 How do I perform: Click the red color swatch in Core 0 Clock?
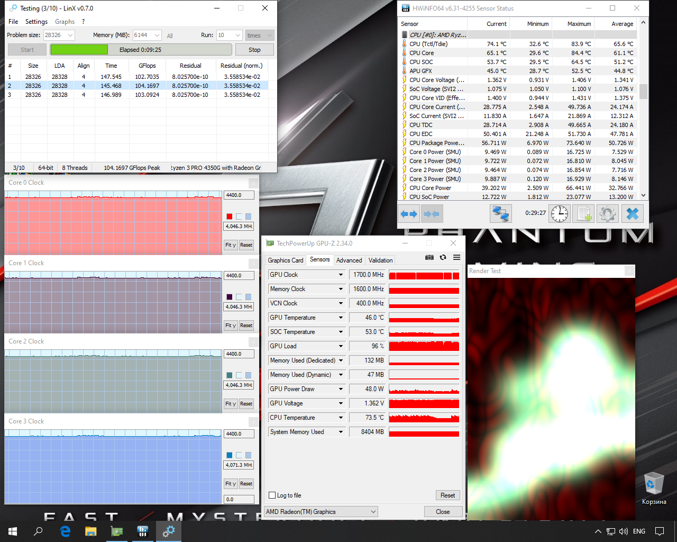230,216
